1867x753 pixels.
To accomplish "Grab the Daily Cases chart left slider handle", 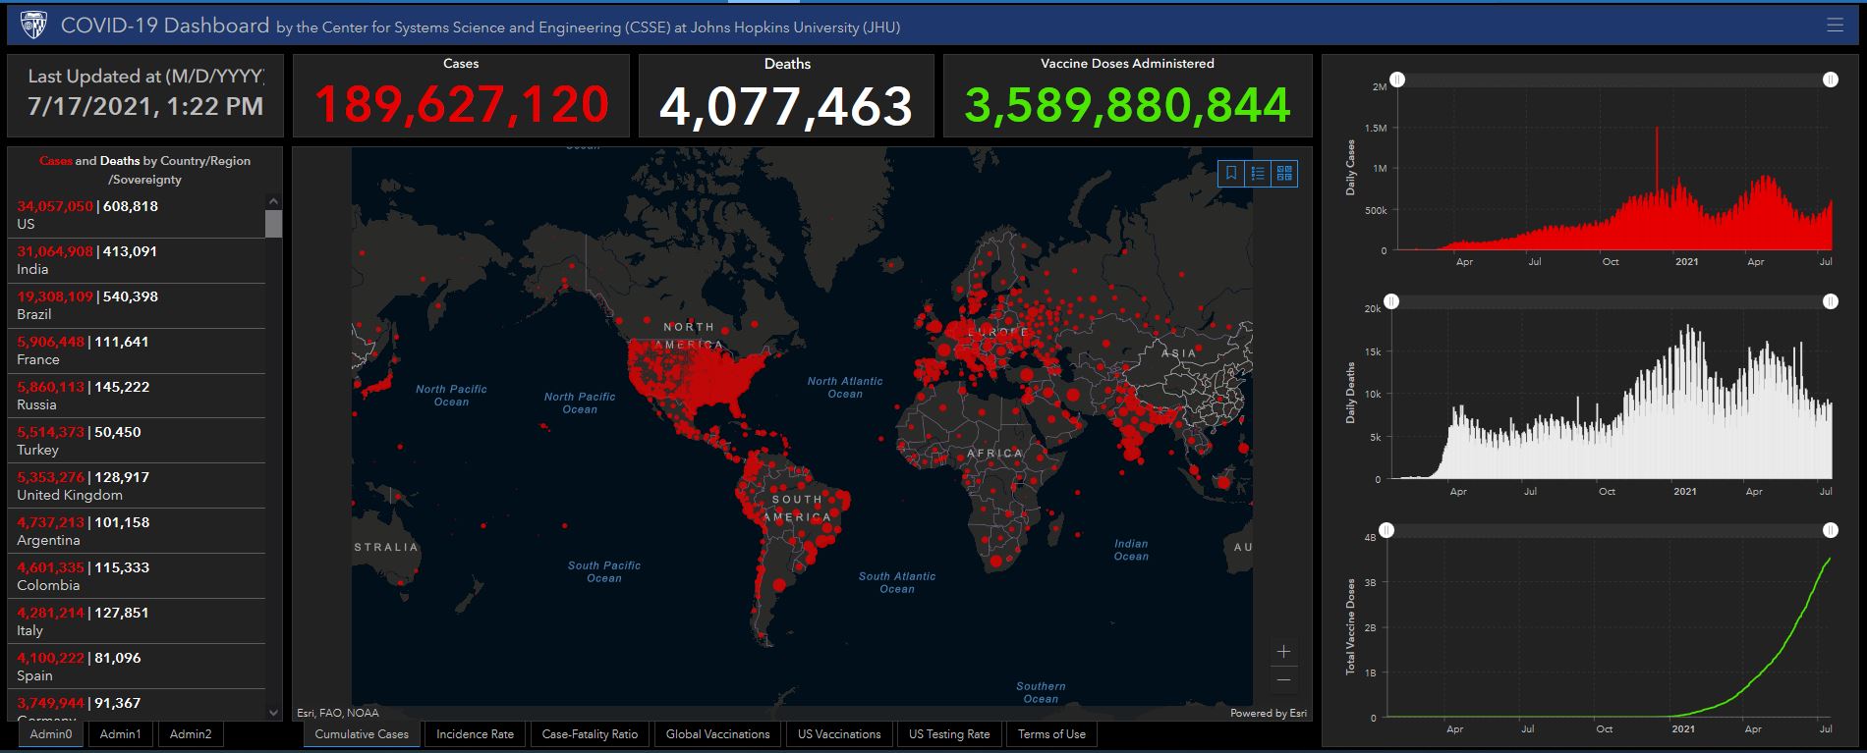I will pos(1397,80).
